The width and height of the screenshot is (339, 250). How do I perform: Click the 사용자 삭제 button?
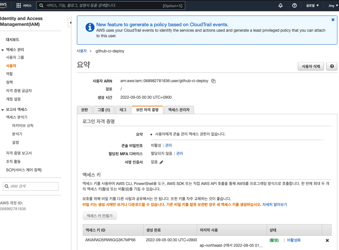point(311,66)
